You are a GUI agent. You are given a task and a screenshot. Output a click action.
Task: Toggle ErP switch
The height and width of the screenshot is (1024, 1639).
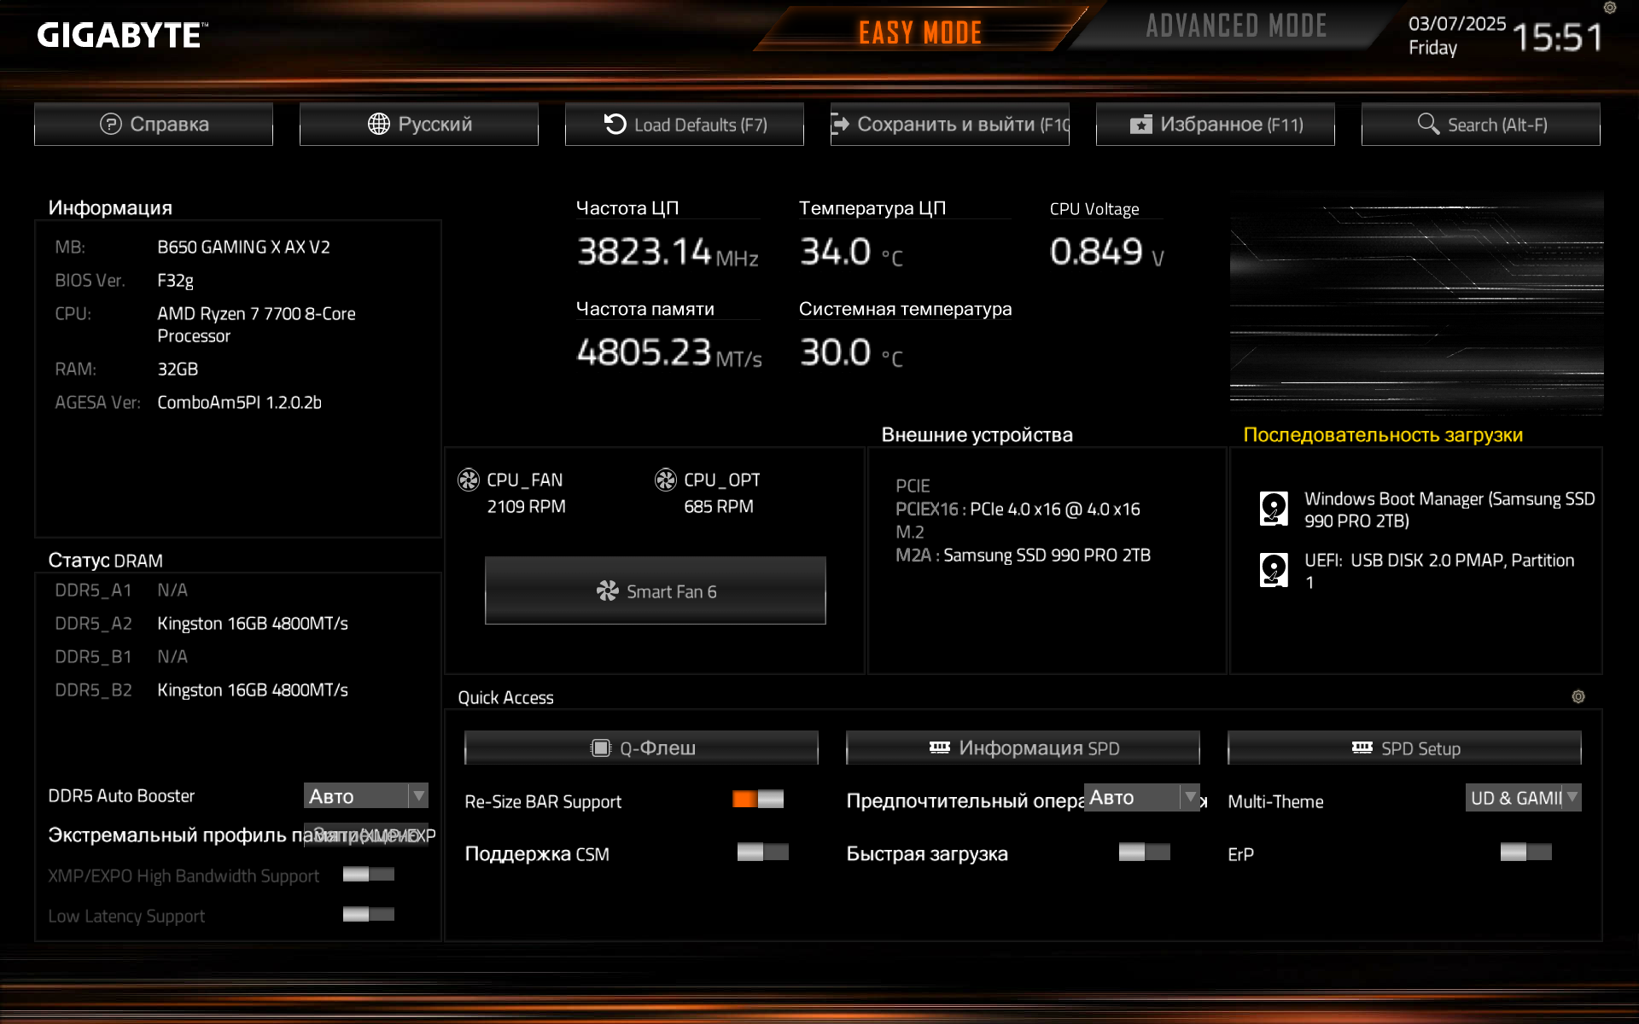(x=1526, y=852)
